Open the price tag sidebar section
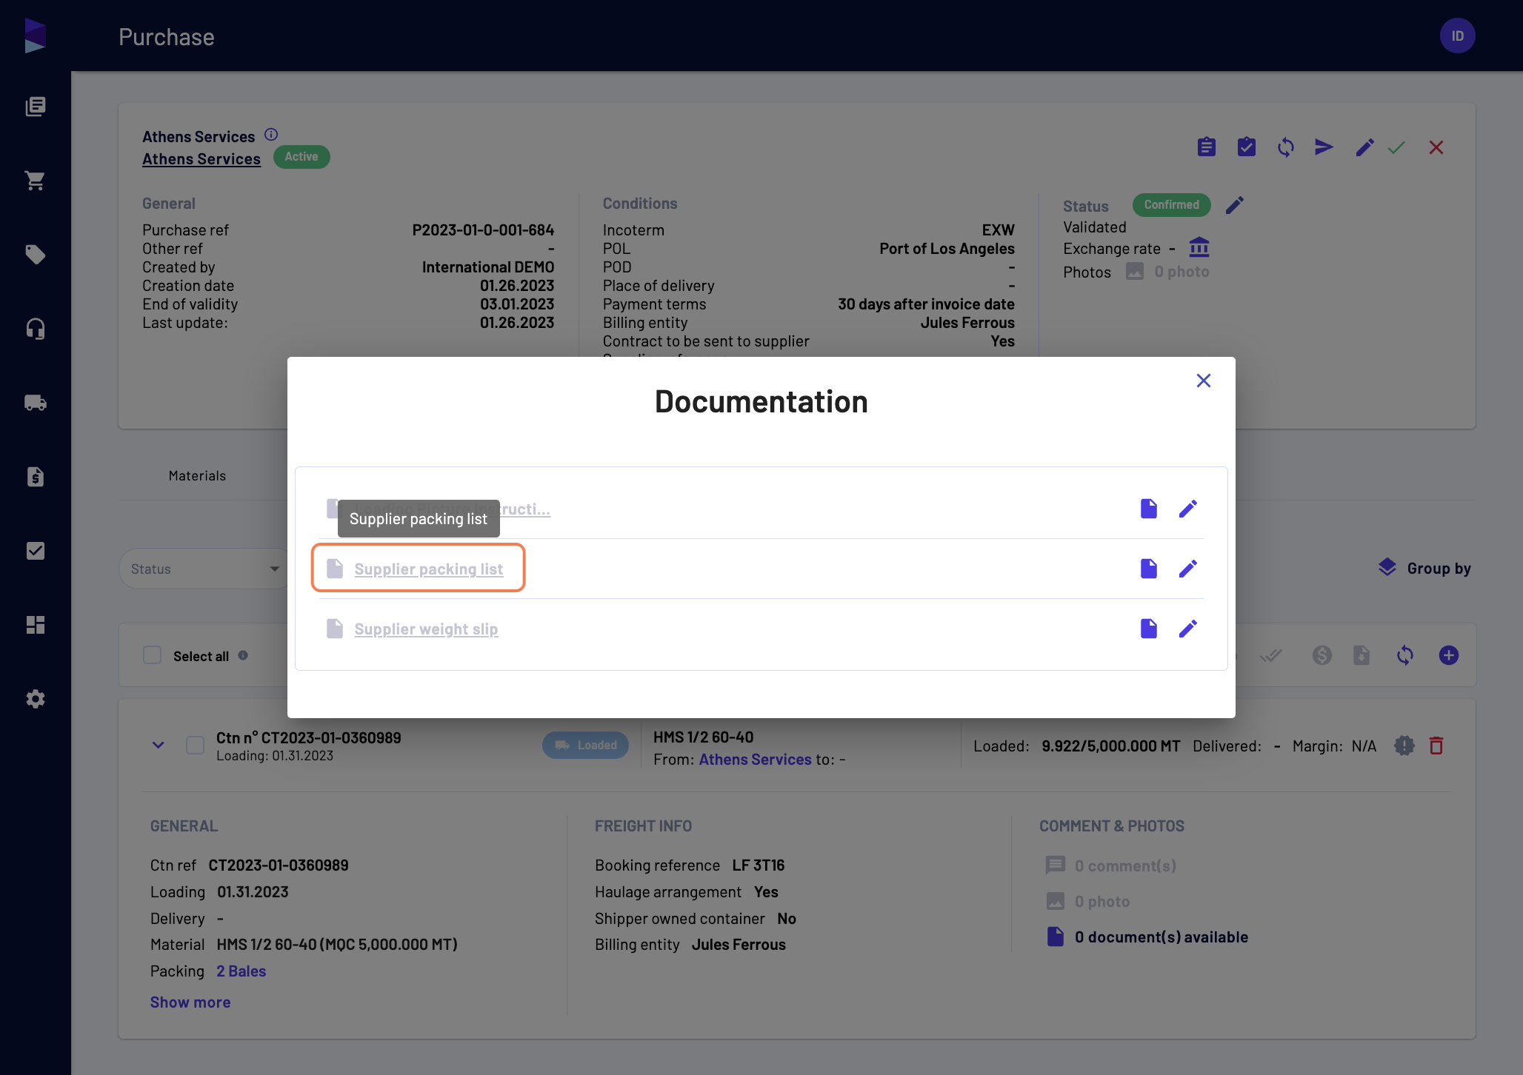The width and height of the screenshot is (1523, 1075). 35,255
